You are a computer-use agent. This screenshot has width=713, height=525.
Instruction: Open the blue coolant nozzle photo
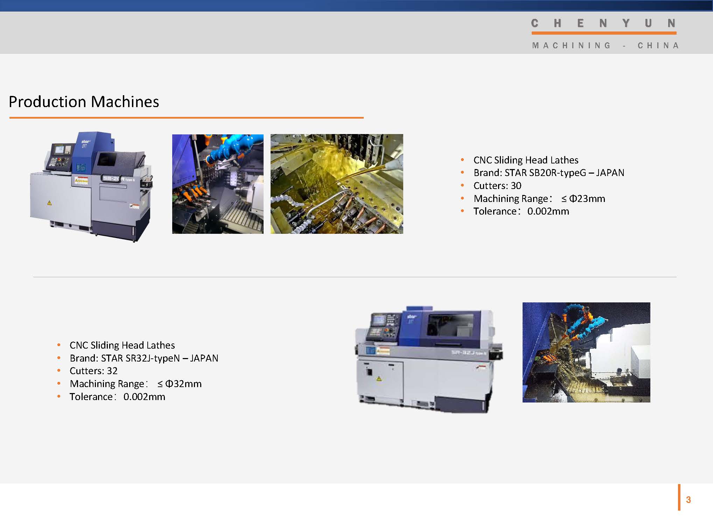point(218,184)
